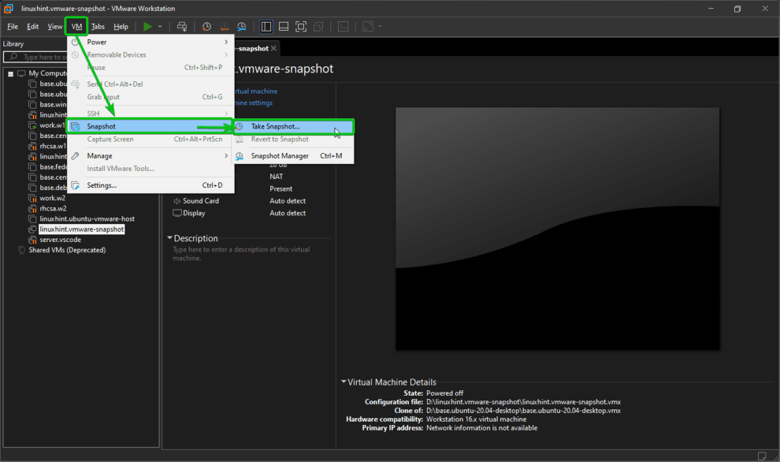Toggle the Library panel visibility

point(265,27)
